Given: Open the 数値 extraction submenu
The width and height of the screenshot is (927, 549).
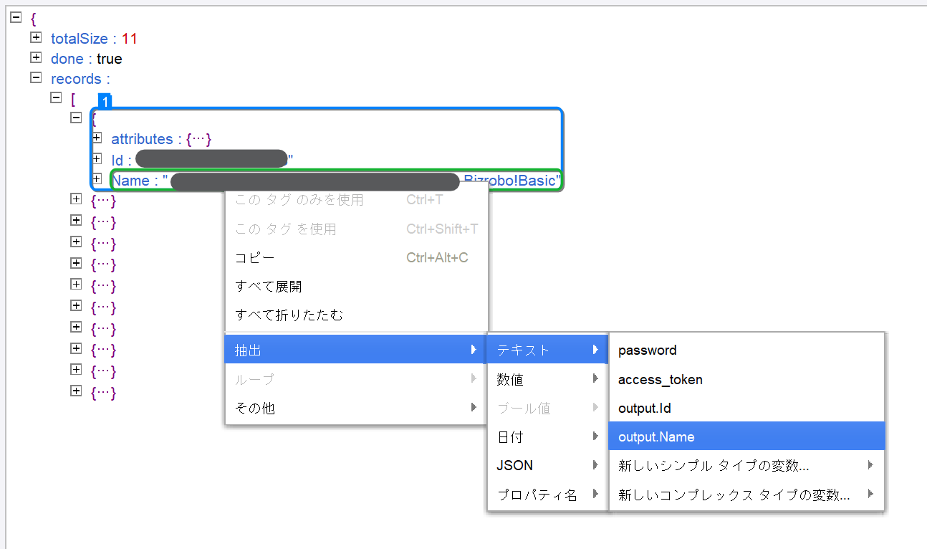Looking at the screenshot, I should [x=548, y=379].
